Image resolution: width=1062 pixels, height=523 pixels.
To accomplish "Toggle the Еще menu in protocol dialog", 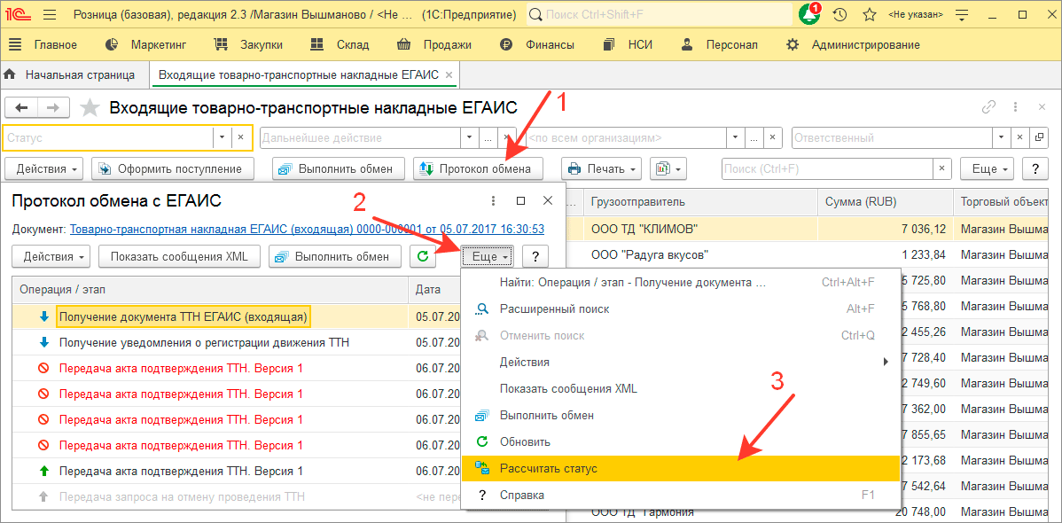I will [488, 257].
